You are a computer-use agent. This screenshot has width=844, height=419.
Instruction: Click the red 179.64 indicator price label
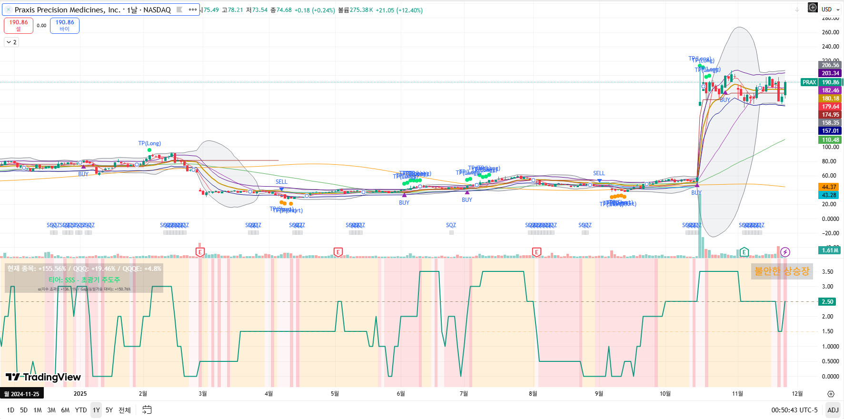click(x=830, y=107)
